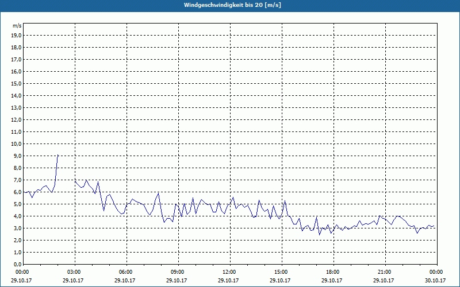The width and height of the screenshot is (460, 287).
Task: Click the 30.10.17 date label
Action: 435,280
